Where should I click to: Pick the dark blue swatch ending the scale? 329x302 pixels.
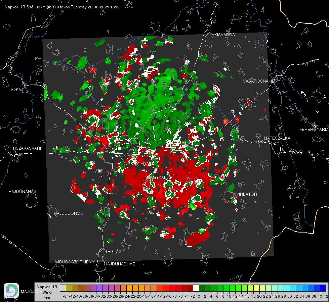[323, 288]
